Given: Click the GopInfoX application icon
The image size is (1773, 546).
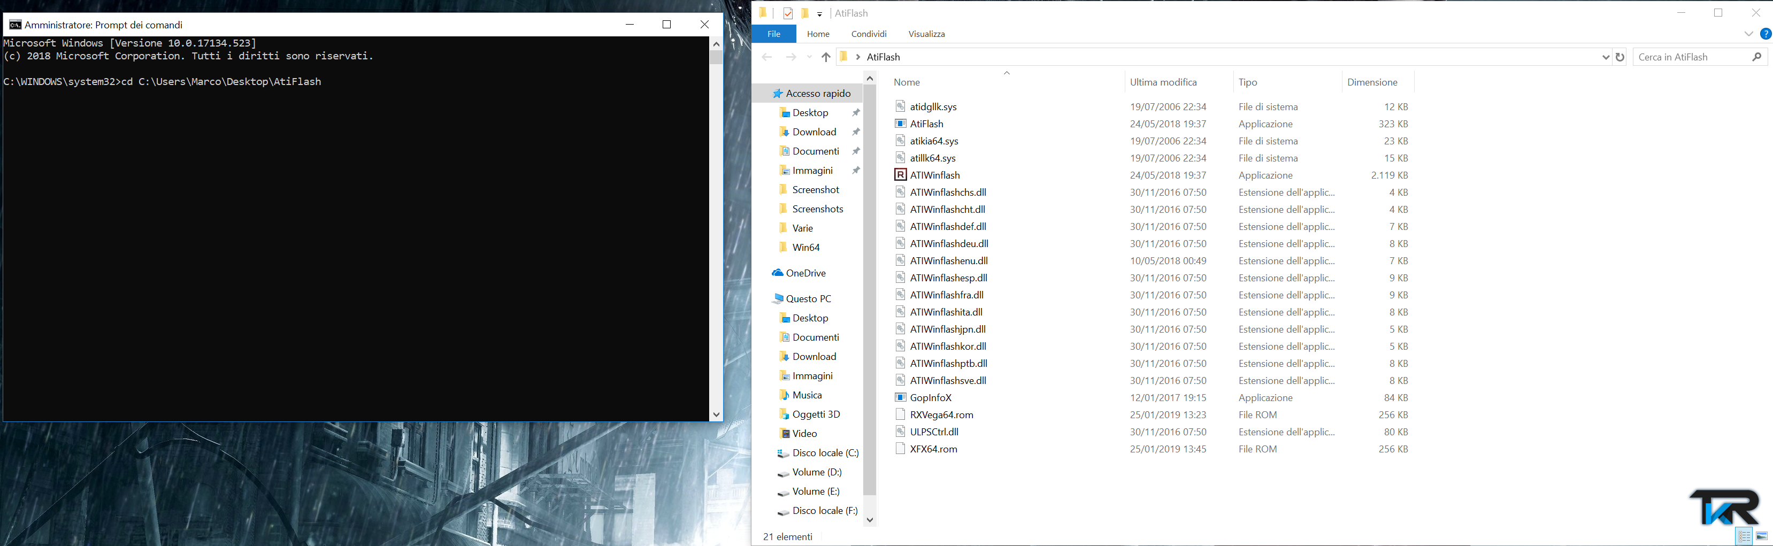Looking at the screenshot, I should 900,397.
